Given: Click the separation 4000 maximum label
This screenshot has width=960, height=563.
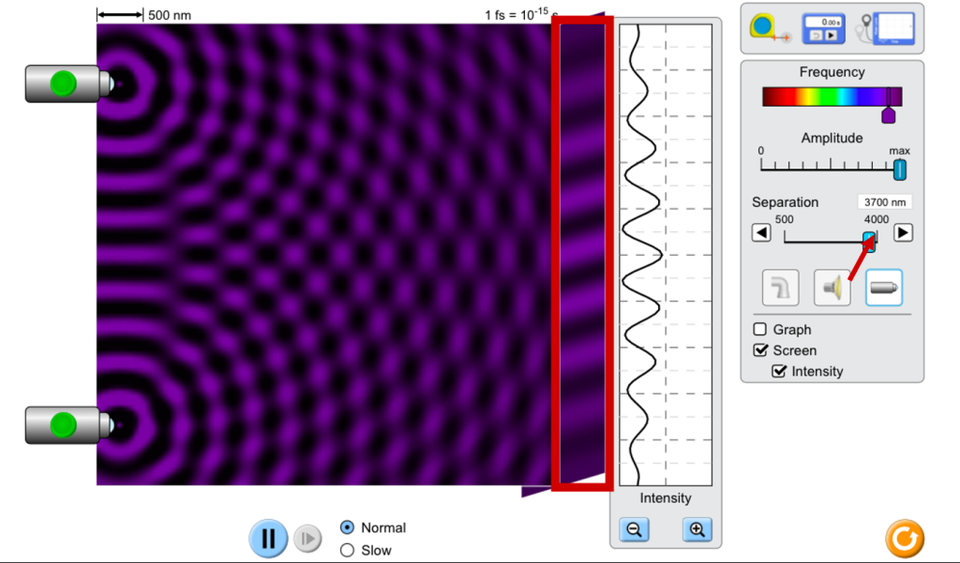Looking at the screenshot, I should pyautogui.click(x=877, y=219).
